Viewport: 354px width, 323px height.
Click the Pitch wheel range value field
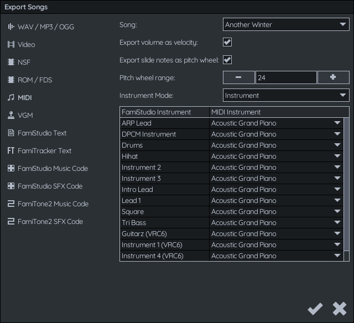pos(286,77)
